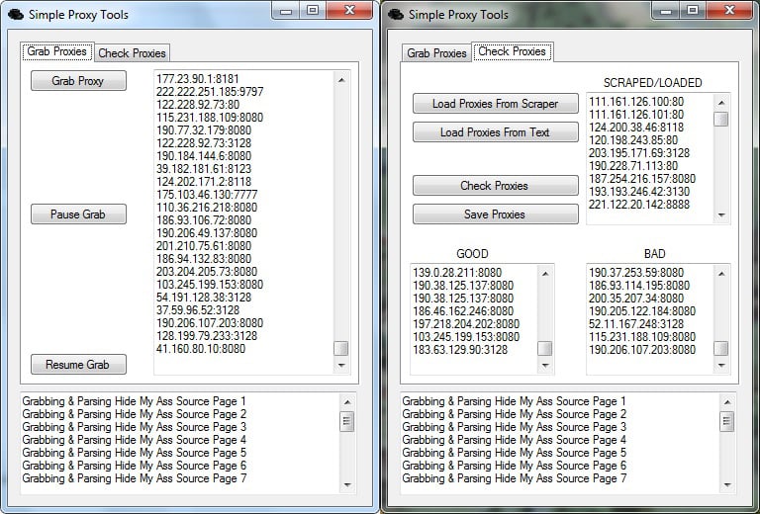Click Load Proxies From Text button
This screenshot has height=514, width=760.
496,132
